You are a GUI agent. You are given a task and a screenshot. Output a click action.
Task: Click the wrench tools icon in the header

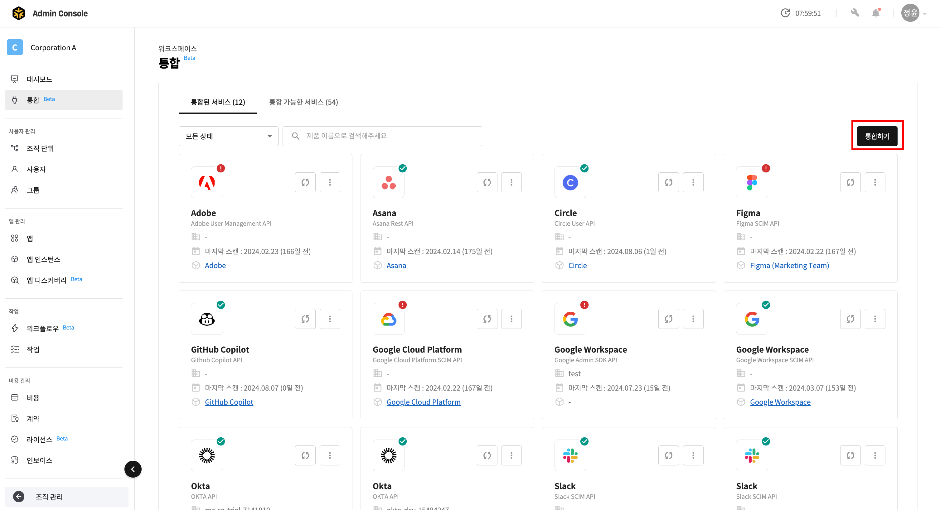pos(855,13)
